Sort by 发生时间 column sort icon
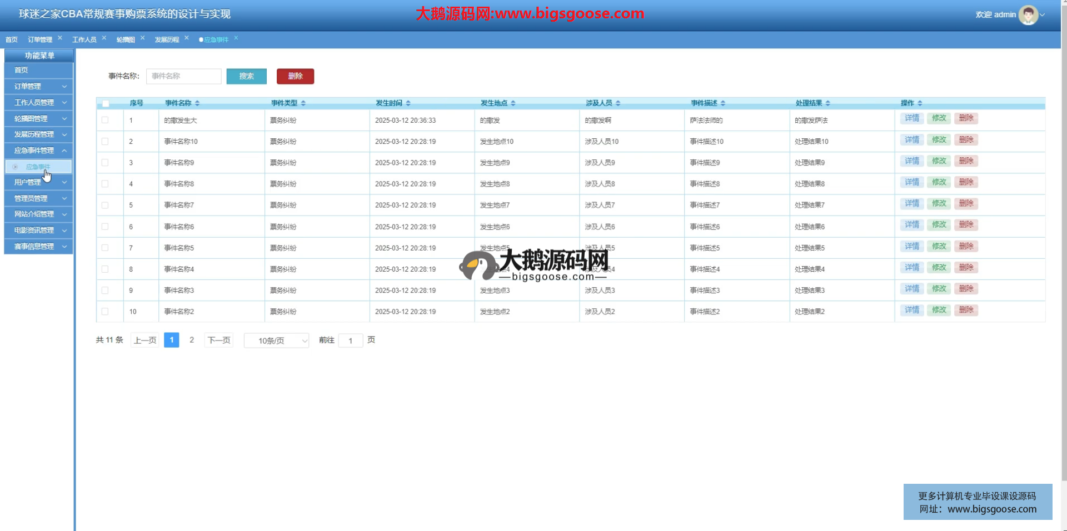This screenshot has width=1067, height=531. click(408, 103)
